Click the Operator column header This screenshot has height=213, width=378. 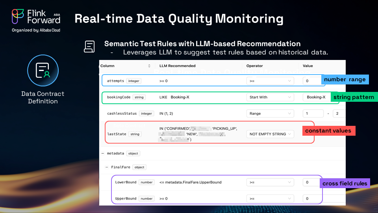click(255, 66)
